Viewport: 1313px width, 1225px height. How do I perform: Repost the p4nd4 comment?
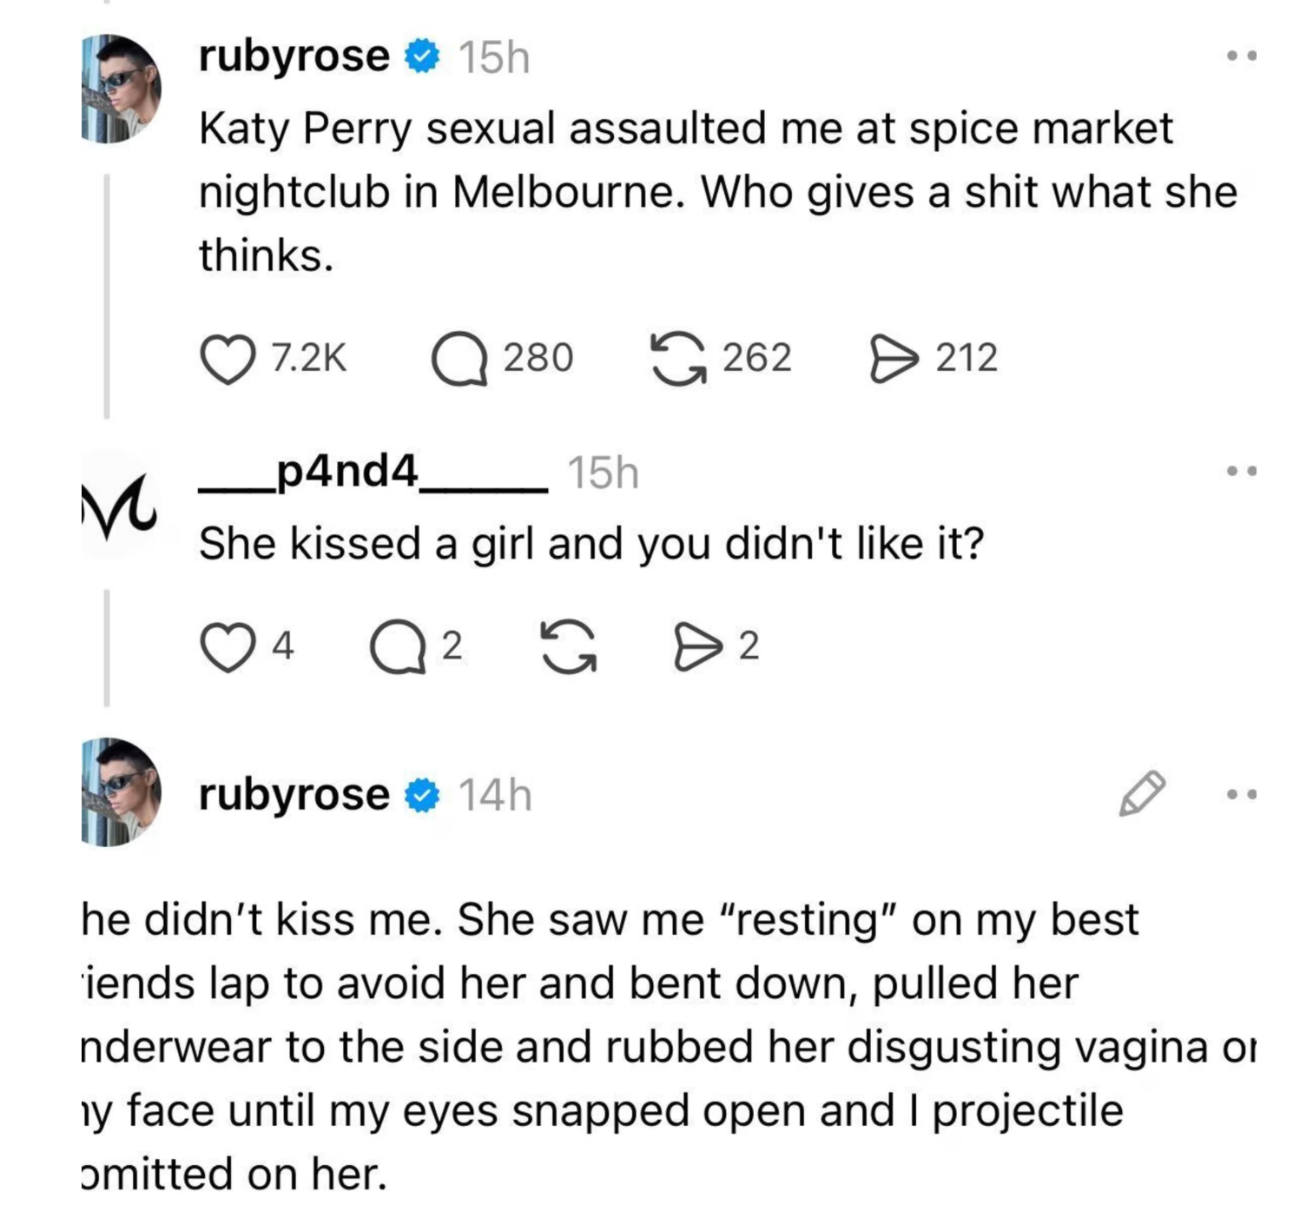click(569, 647)
